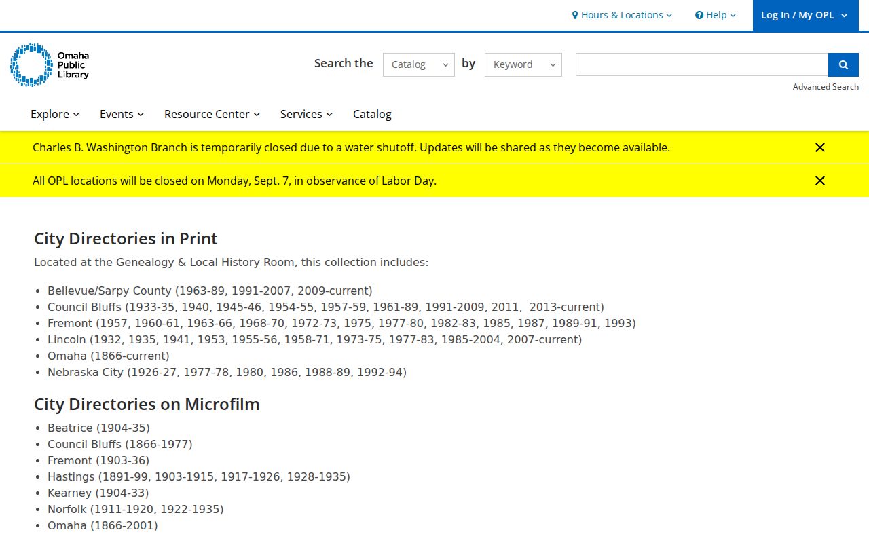Close the Labor Day closure notice
The height and width of the screenshot is (543, 869).
point(820,181)
